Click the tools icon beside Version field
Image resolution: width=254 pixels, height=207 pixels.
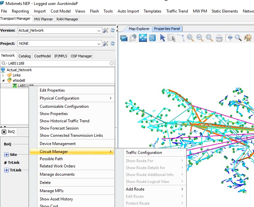[x=105, y=30]
